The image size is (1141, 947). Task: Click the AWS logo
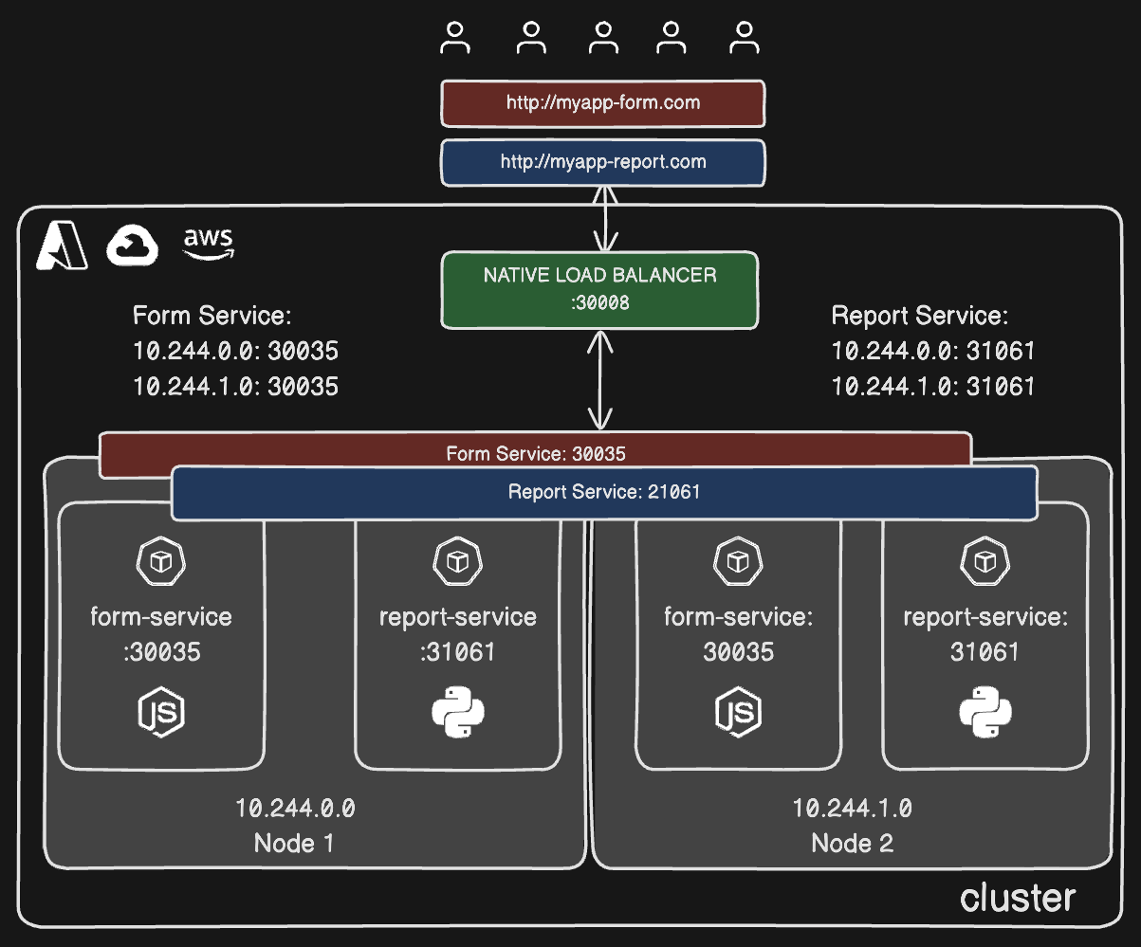208,244
